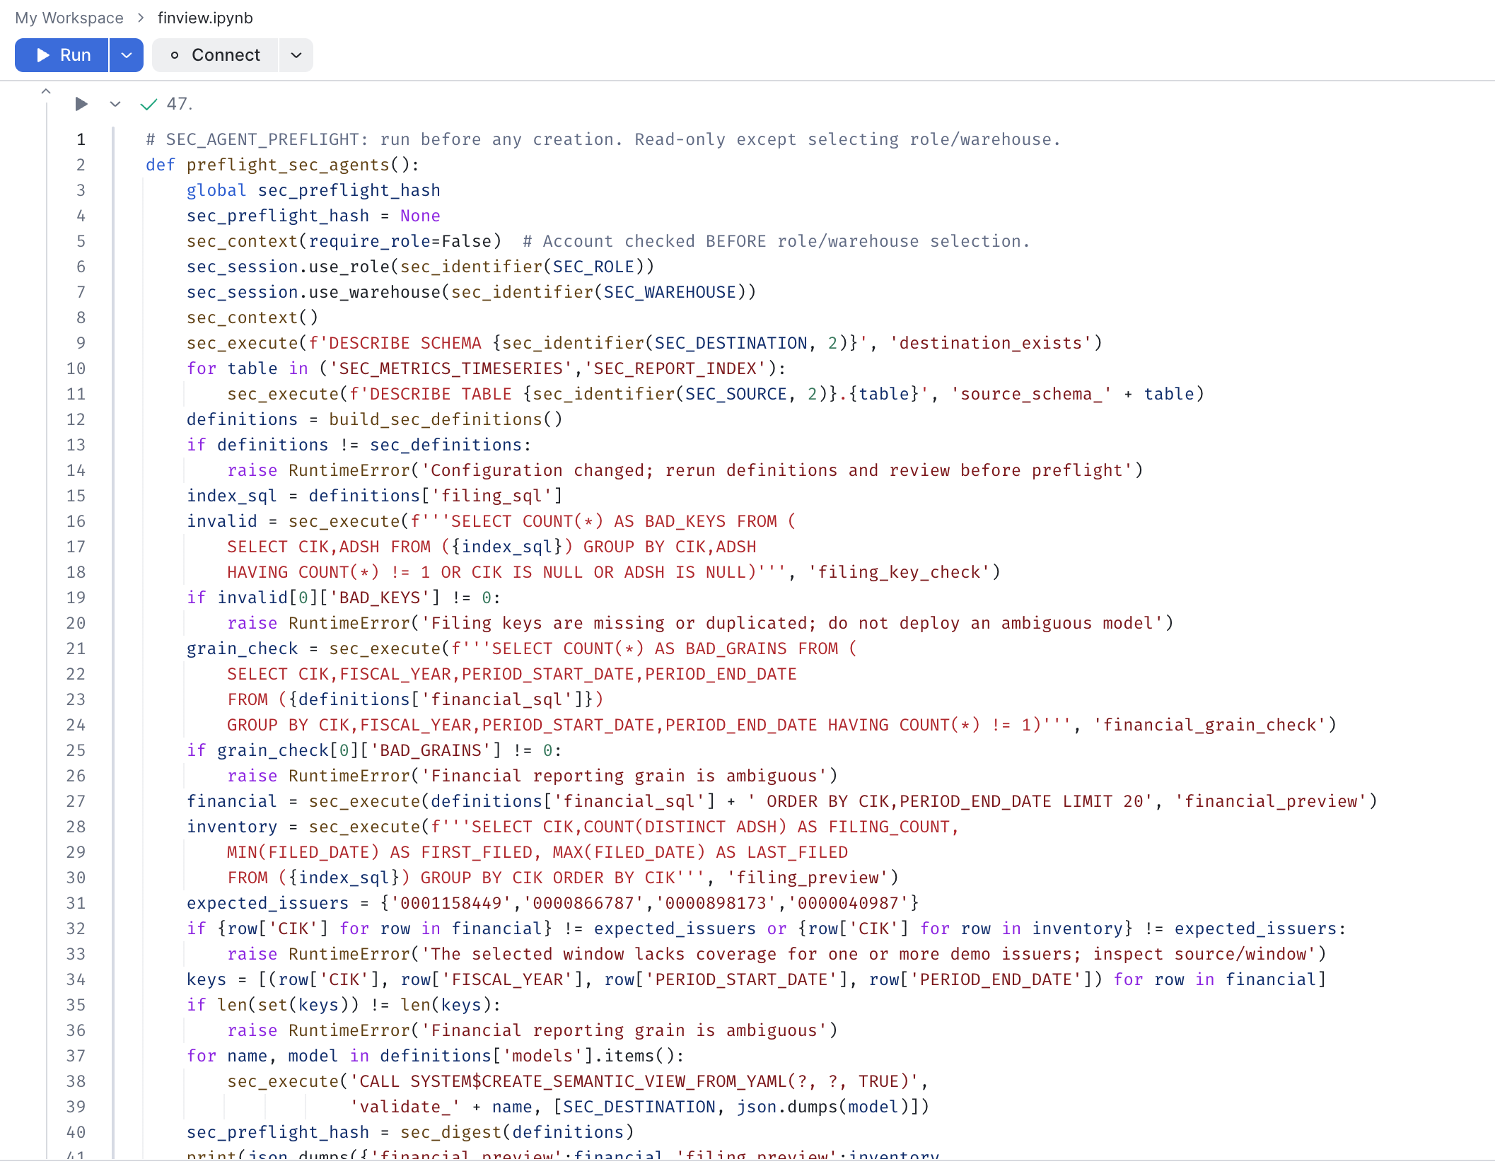Click issuer ID '0001158449' on line 31
Viewport: 1495px width, 1164px height.
(x=451, y=903)
